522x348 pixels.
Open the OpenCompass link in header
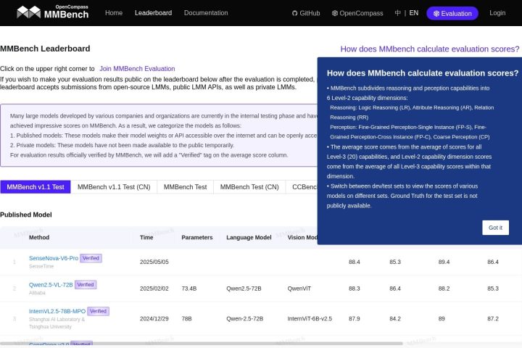357,13
